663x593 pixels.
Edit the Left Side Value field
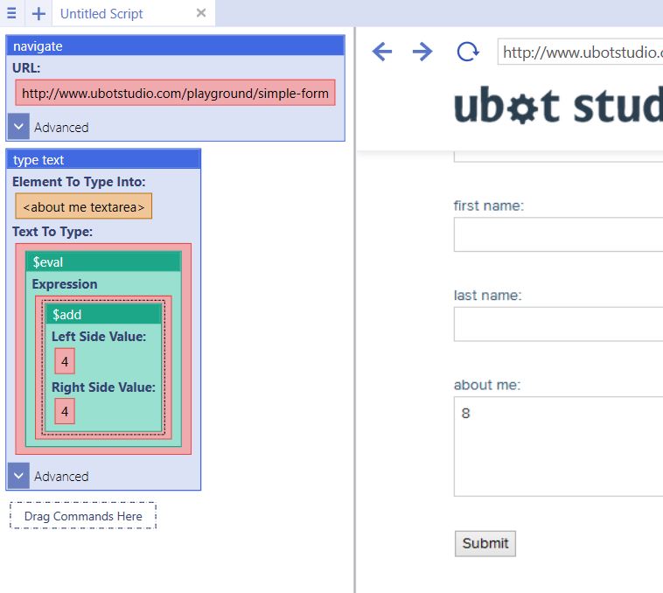65,361
